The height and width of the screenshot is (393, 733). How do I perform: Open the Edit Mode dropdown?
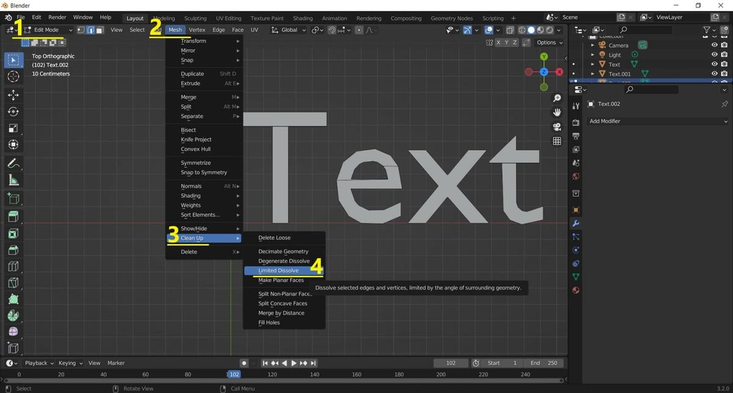(48, 29)
